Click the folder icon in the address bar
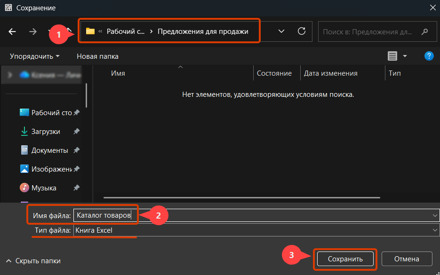440x275 pixels. pos(90,31)
